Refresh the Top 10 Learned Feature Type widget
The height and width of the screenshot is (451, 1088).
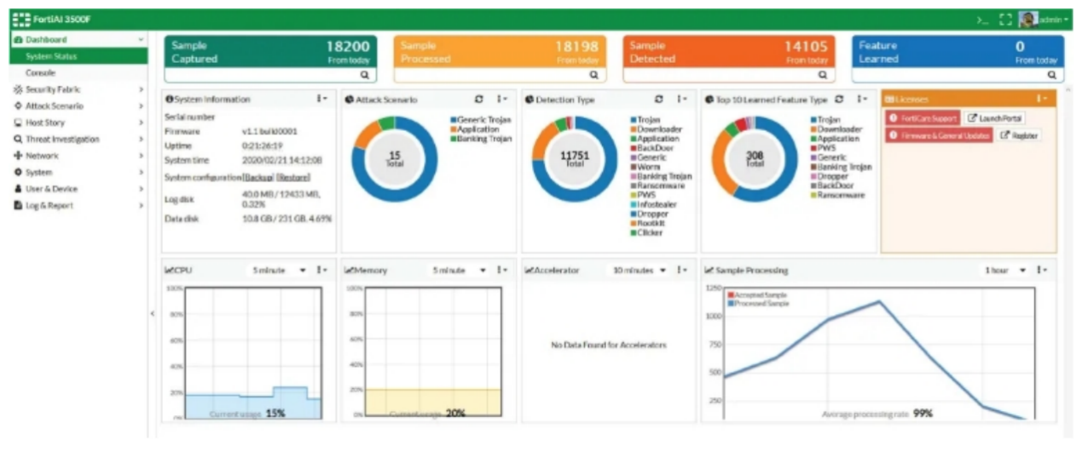(840, 100)
